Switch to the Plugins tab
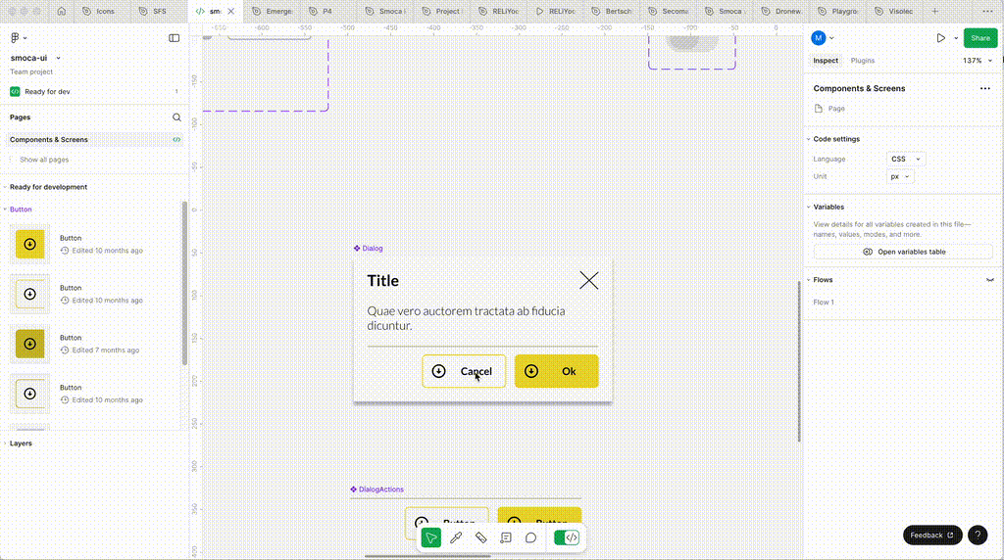The height and width of the screenshot is (560, 1004). pyautogui.click(x=863, y=60)
